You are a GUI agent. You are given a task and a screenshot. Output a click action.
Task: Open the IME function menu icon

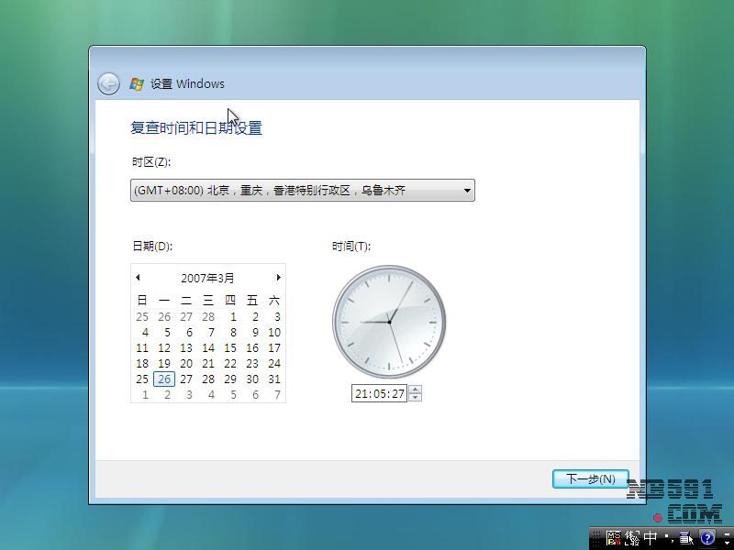[686, 538]
